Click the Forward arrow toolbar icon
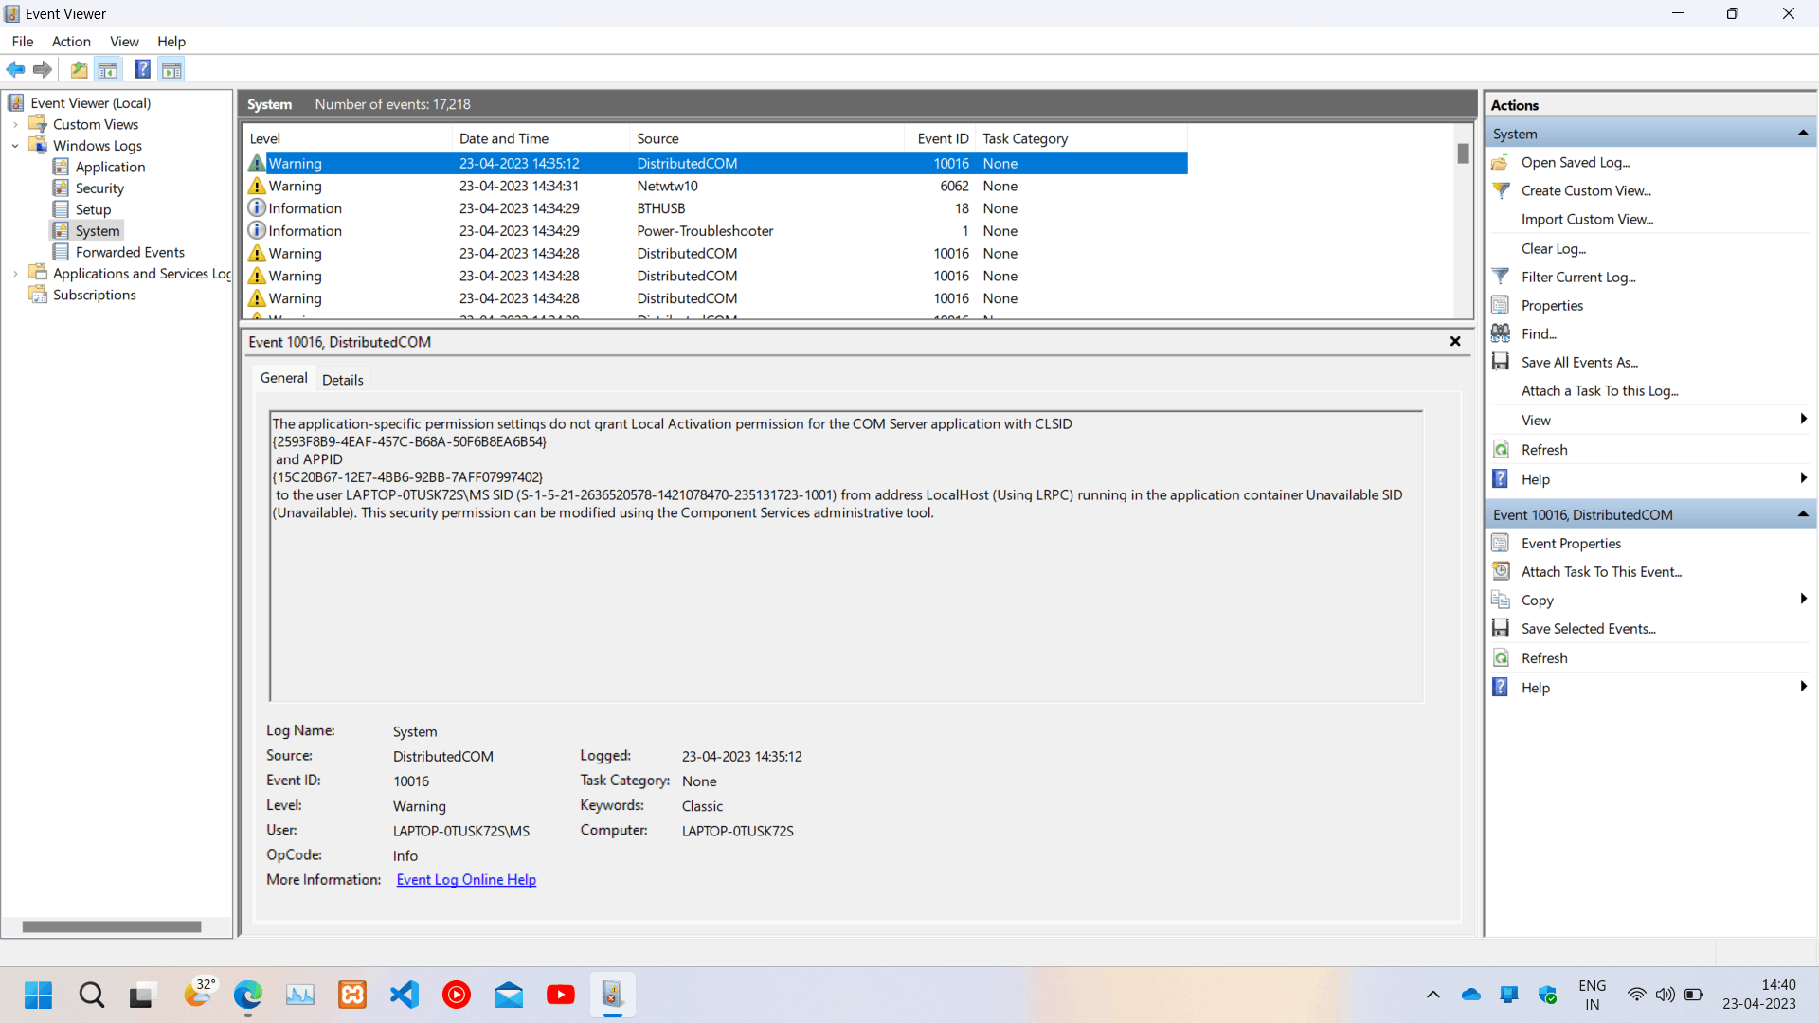Viewport: 1819px width, 1023px height. pos(43,69)
